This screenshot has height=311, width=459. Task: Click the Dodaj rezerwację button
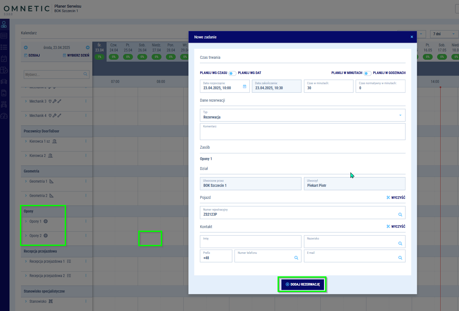303,284
